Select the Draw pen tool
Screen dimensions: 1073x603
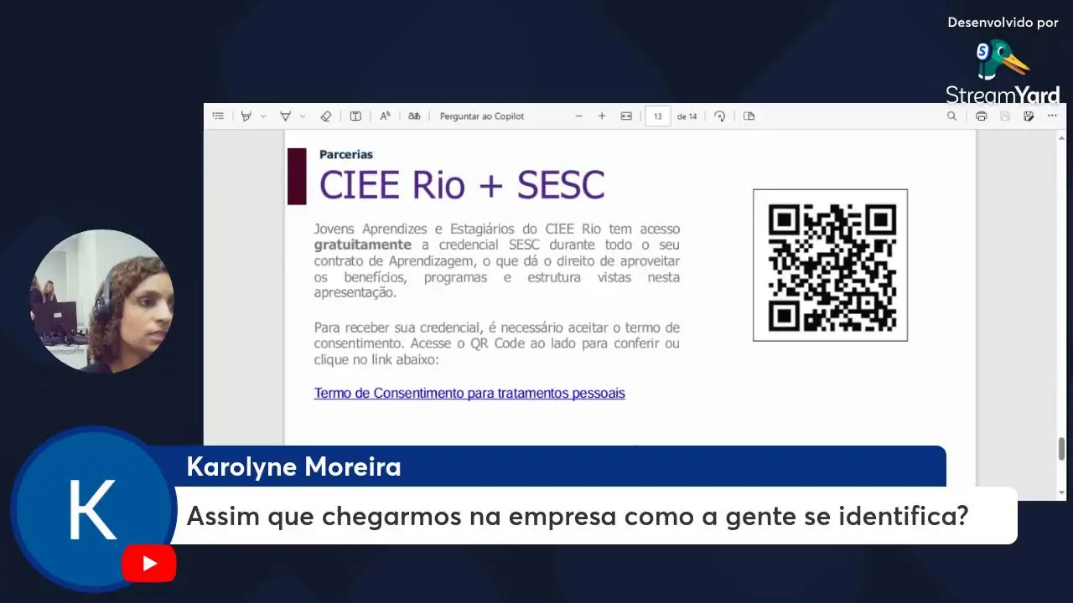[x=285, y=116]
